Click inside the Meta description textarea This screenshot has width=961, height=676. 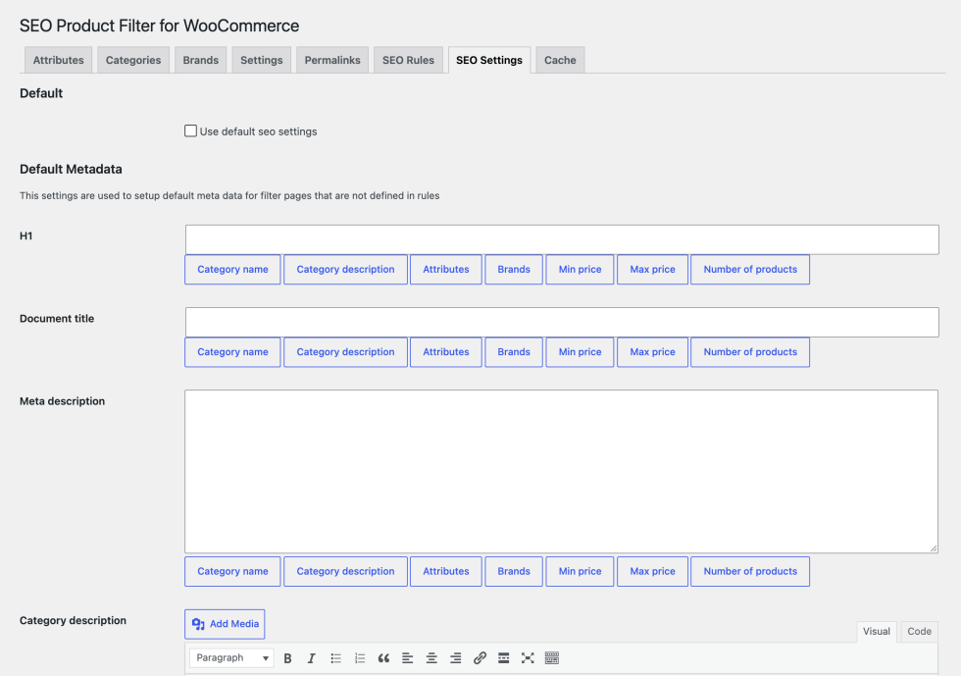click(x=561, y=471)
